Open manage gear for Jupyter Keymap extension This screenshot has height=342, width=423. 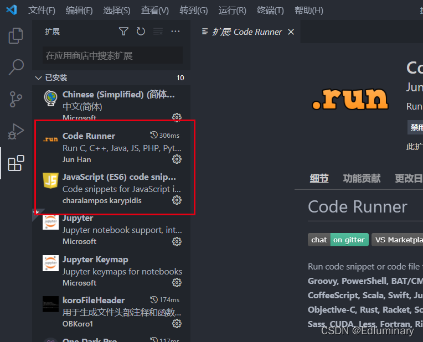pos(177,283)
